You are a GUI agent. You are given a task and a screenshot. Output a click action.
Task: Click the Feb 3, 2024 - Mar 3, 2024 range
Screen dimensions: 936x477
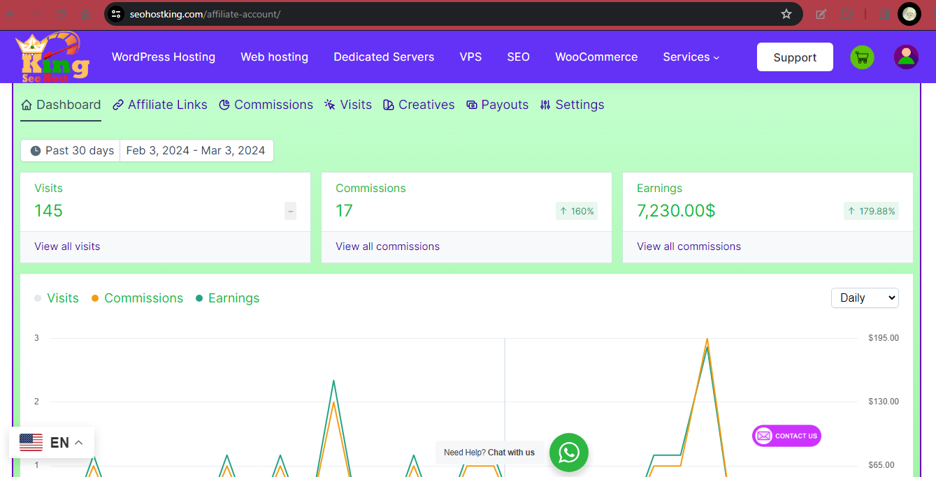pos(196,151)
